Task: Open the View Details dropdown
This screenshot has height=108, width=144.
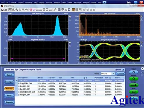Action: click(113, 74)
